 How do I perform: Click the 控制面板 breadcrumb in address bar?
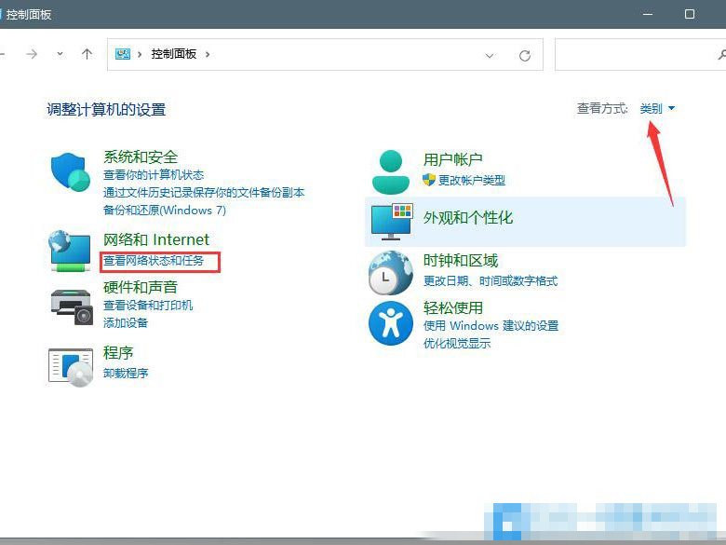click(176, 54)
